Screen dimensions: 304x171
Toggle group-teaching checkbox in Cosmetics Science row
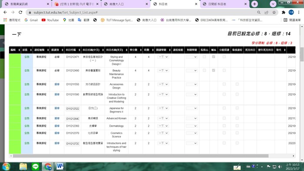tap(224, 133)
